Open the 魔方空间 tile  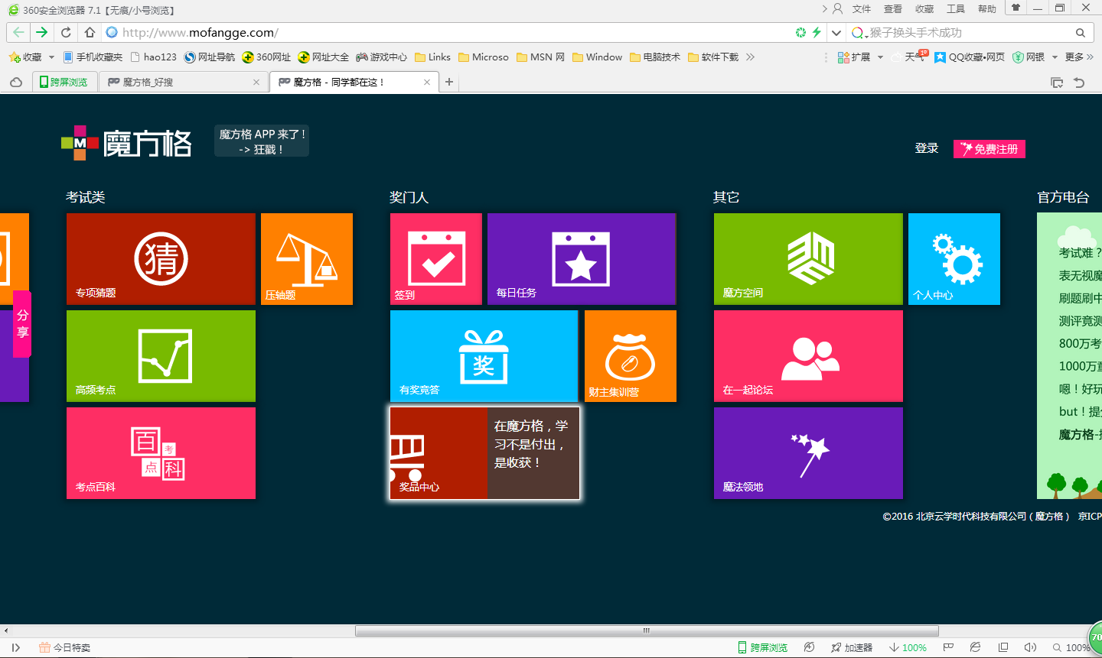point(808,259)
